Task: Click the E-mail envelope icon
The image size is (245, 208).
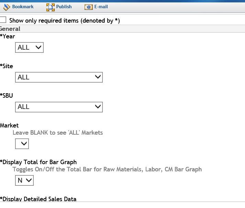Action: point(89,7)
